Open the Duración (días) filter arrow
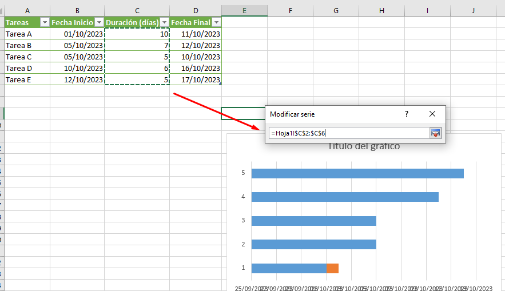This screenshot has height=291, width=505. tap(164, 22)
